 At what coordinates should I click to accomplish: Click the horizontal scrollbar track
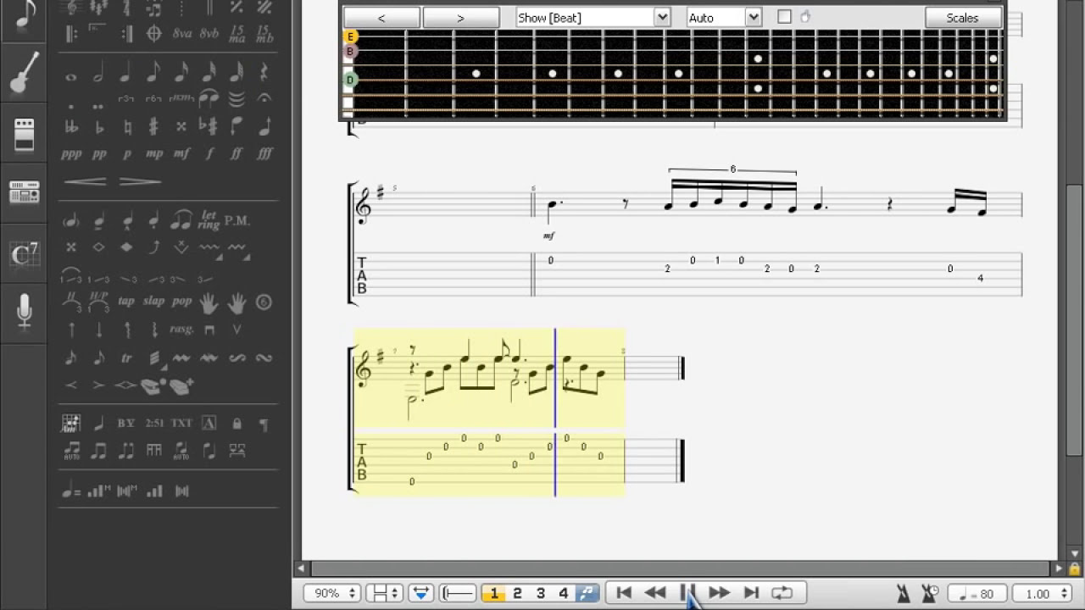[680, 568]
